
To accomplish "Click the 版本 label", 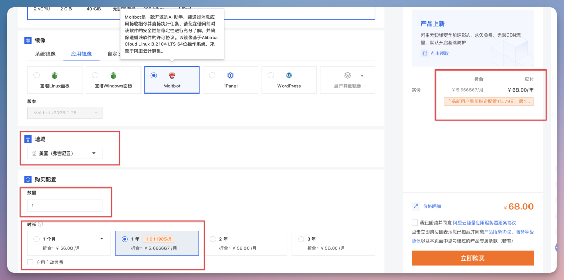I will point(32,101).
